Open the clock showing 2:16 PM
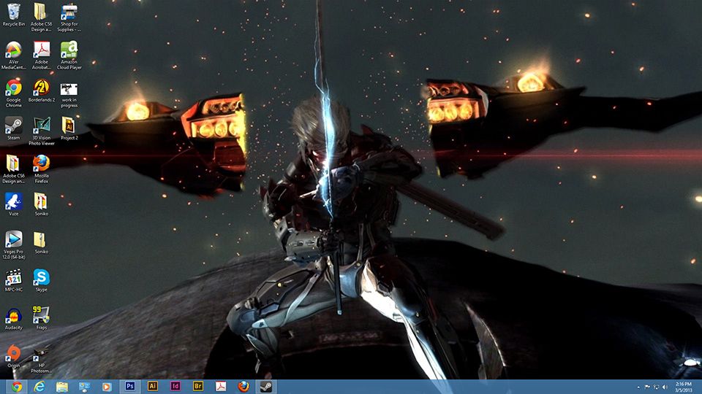The image size is (702, 394). 683,387
